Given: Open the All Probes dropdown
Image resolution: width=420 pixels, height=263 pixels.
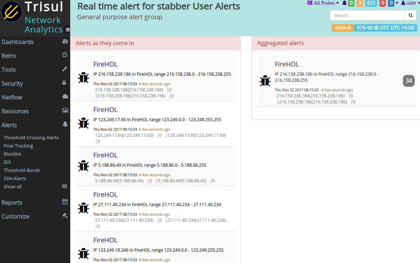Looking at the screenshot, I should click(x=323, y=3).
